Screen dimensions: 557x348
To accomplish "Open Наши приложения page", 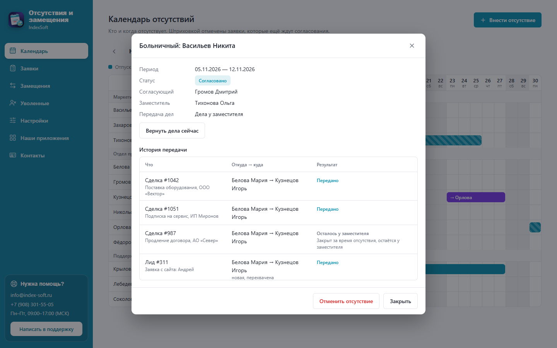I will point(46,138).
